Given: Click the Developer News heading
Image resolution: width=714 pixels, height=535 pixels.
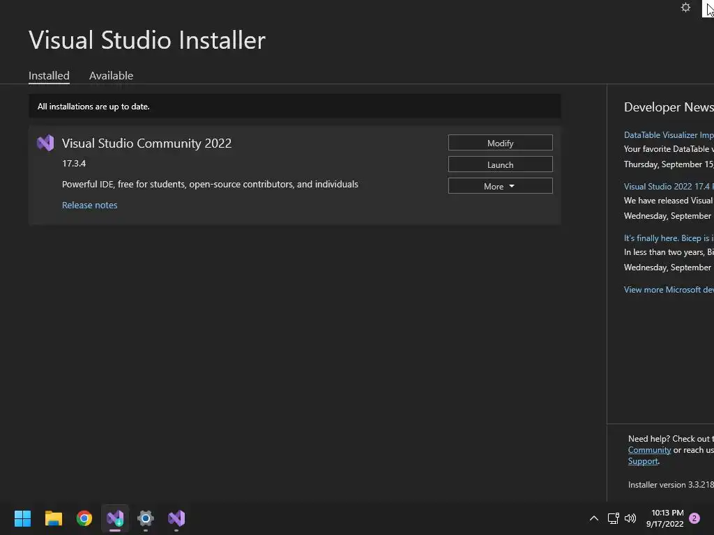Looking at the screenshot, I should click(669, 107).
